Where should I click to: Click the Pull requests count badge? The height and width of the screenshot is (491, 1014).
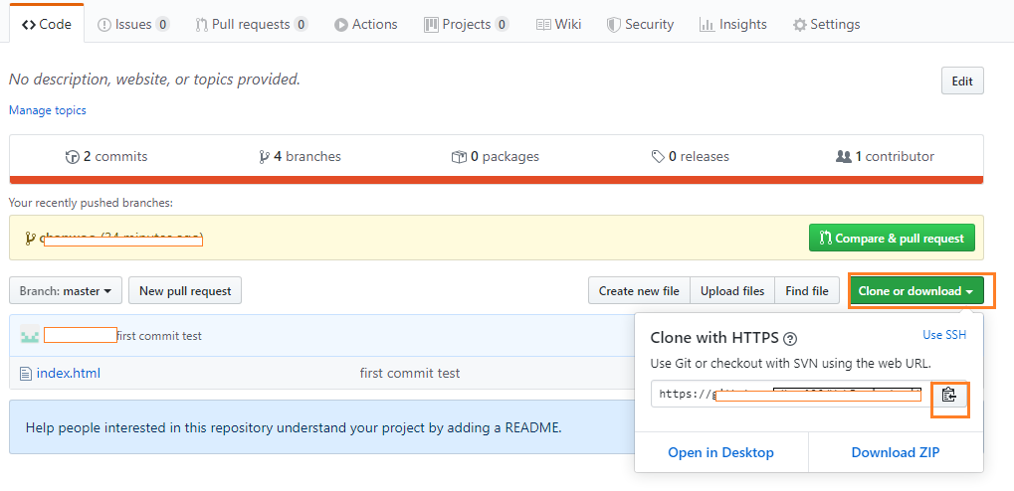[301, 25]
